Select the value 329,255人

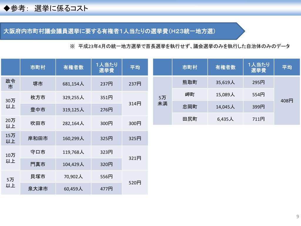pos(73,97)
